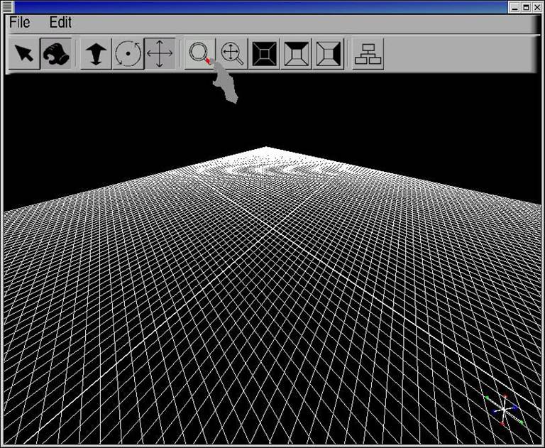This screenshot has height=448, width=545.
Task: Maximize the application window
Action: point(526,7)
